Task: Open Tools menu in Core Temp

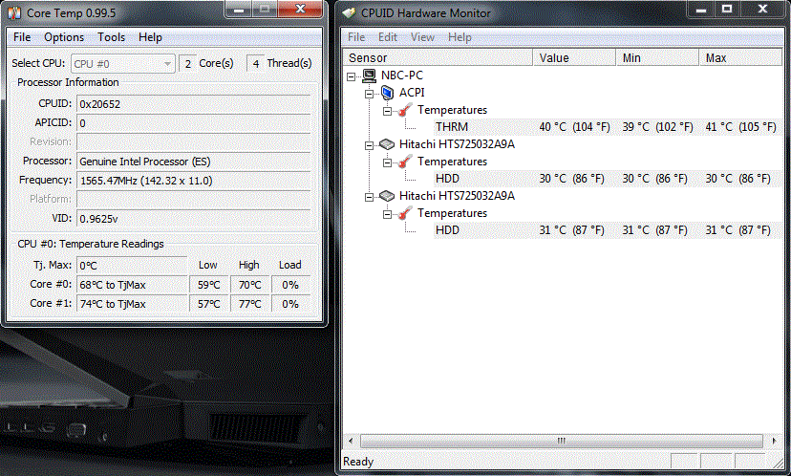Action: 111,37
